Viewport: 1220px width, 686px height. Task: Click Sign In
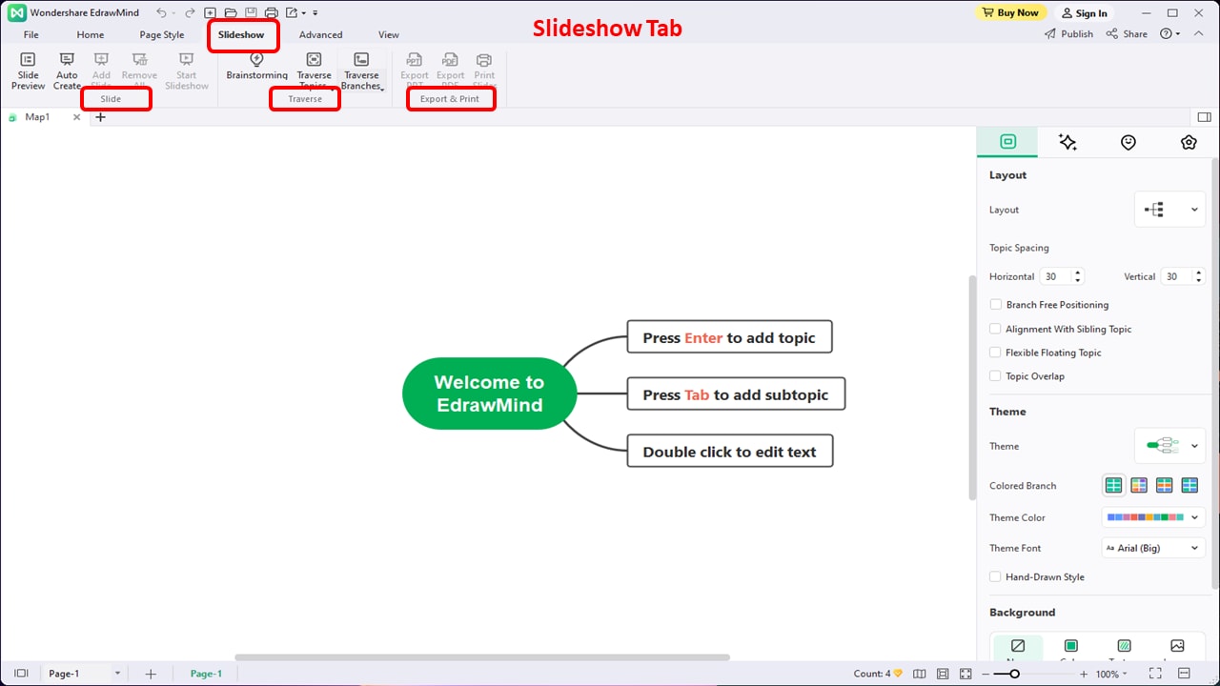click(x=1084, y=13)
